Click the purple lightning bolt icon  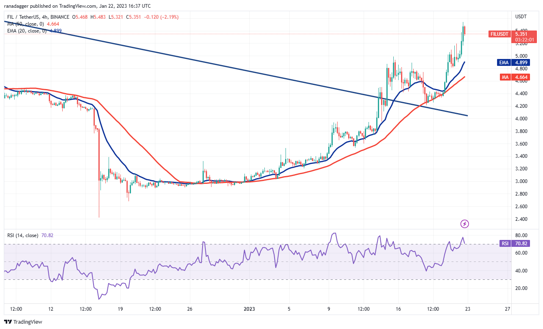pyautogui.click(x=464, y=224)
